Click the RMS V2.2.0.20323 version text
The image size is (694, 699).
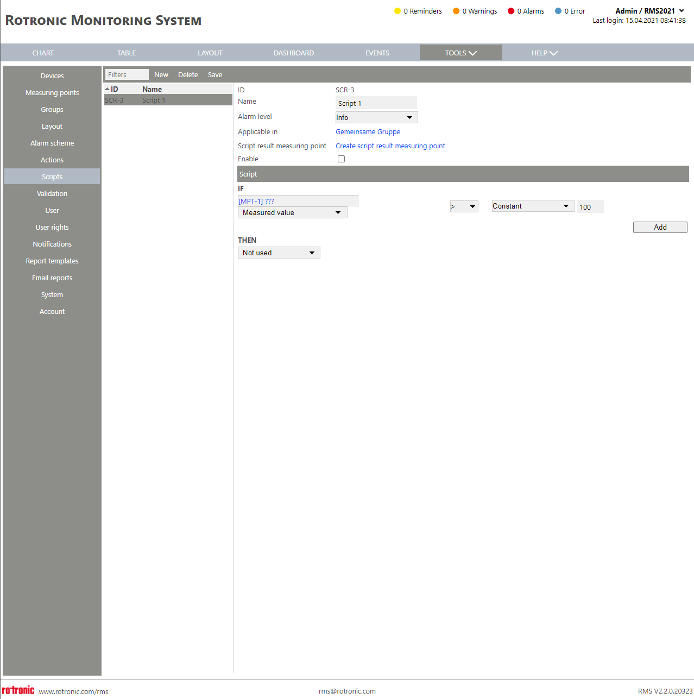pyautogui.click(x=665, y=691)
